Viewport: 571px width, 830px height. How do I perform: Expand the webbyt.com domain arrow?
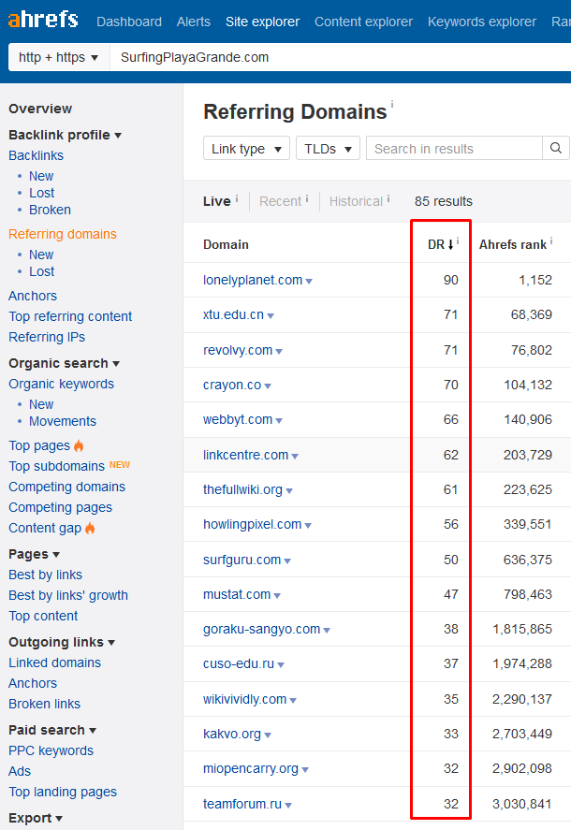[279, 421]
